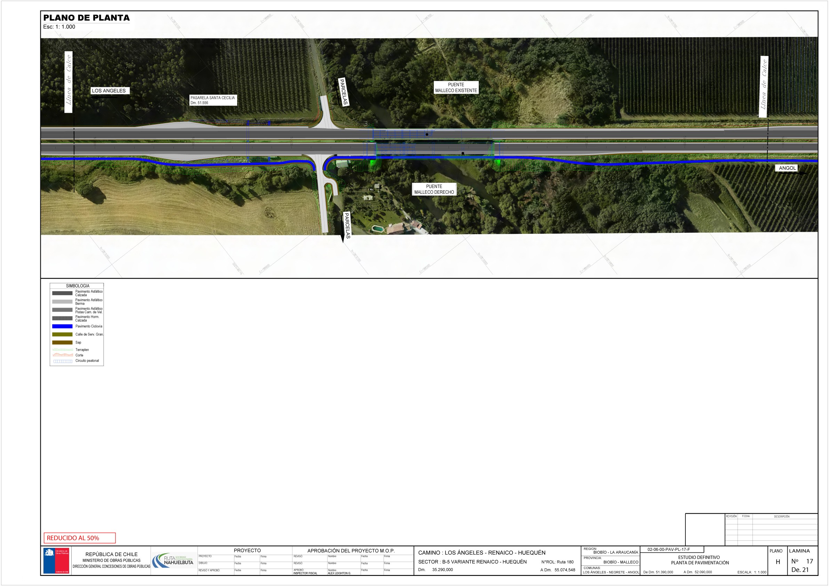Viewport: 829px width, 586px height.
Task: Click 'DIRECCIÓN GENERAL CONCESIONES DE OBRAS PÚBLICAS'
Action: pos(112,567)
